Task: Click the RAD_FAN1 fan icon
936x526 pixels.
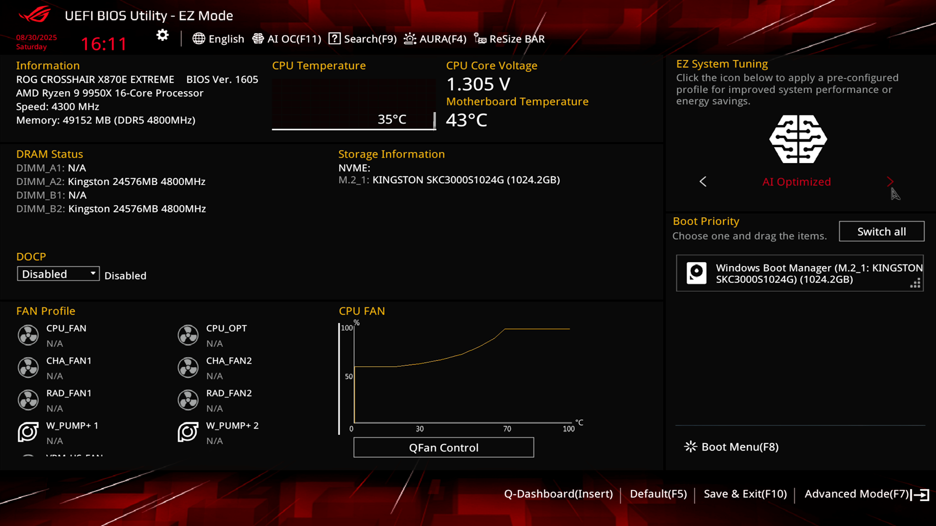Action: tap(28, 400)
